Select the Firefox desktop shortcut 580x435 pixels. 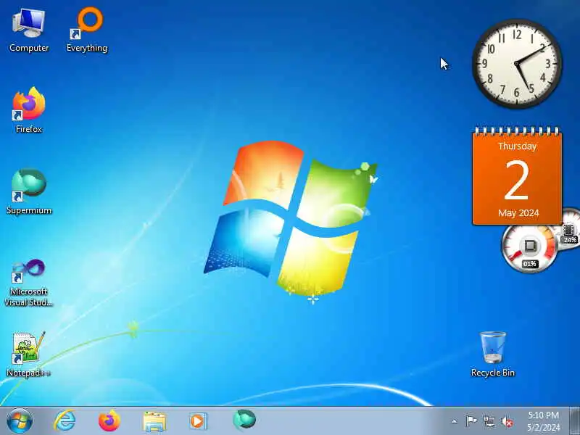tap(29, 110)
